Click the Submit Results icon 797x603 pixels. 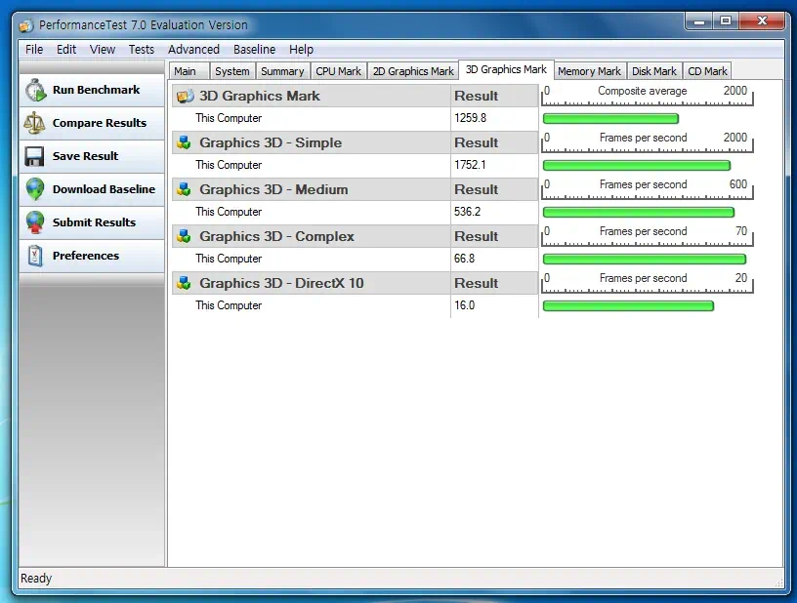(x=34, y=222)
